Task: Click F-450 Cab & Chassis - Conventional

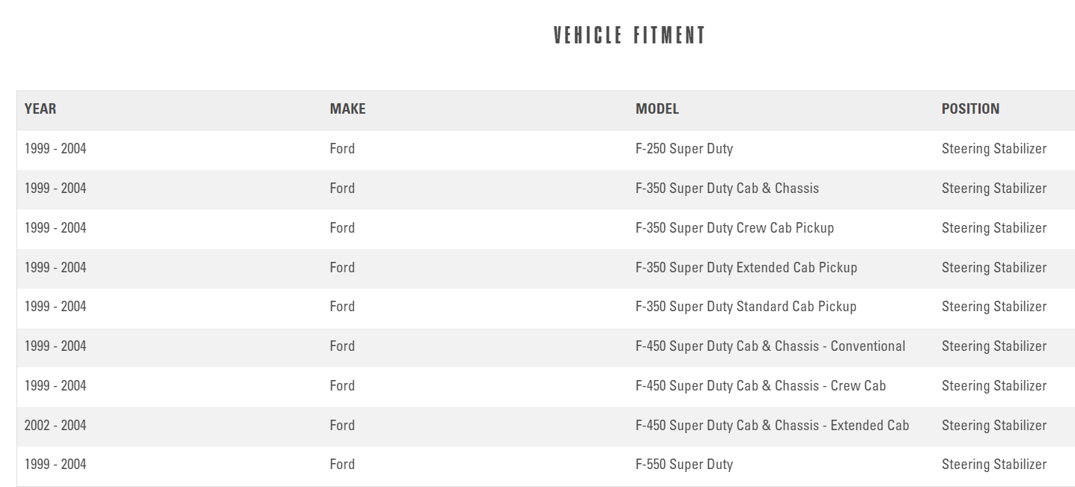Action: point(770,346)
